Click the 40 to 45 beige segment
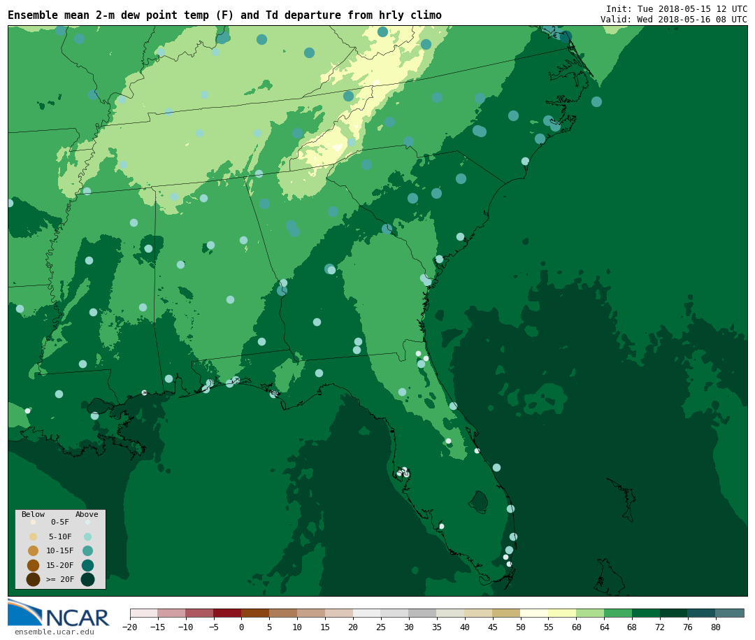Image resolution: width=755 pixels, height=640 pixels. [479, 613]
